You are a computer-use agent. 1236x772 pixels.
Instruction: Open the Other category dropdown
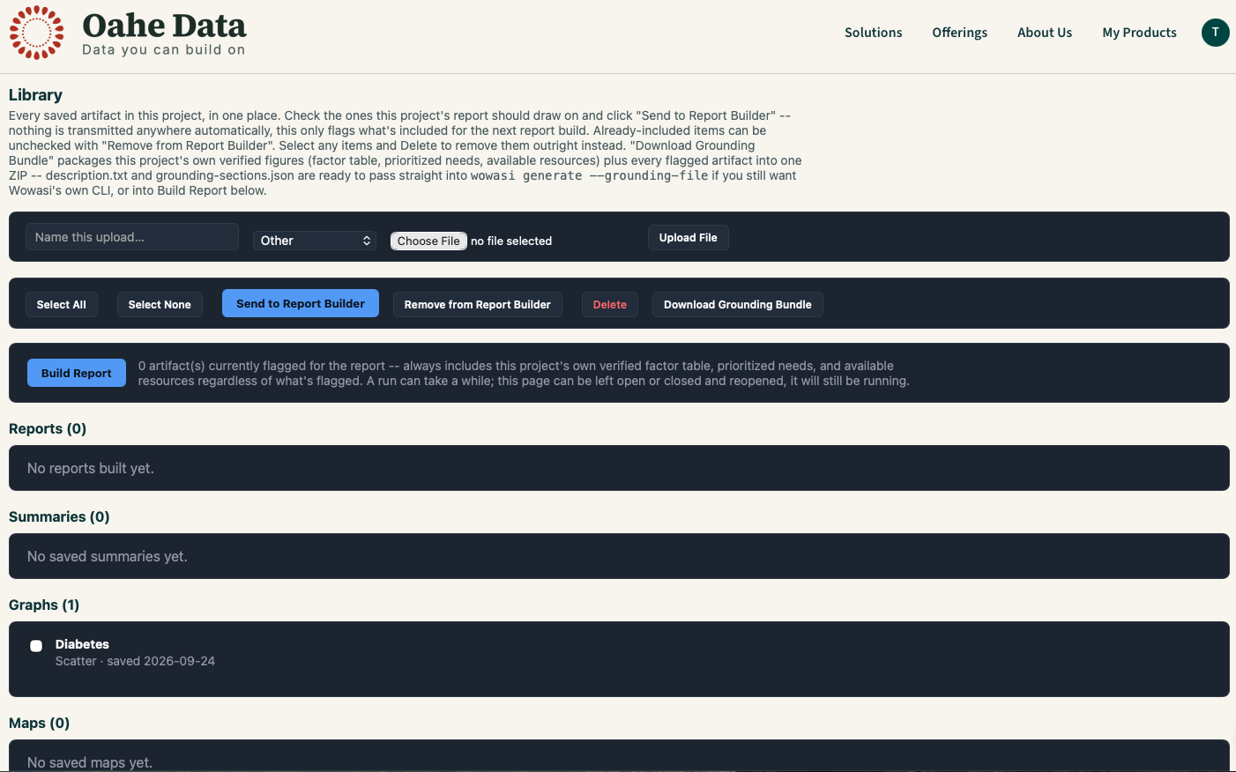point(315,241)
